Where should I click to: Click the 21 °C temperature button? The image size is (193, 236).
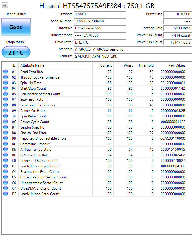pyautogui.click(x=16, y=52)
